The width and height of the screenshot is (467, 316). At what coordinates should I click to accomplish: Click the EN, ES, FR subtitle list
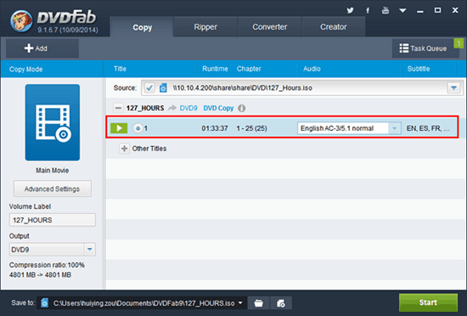click(428, 128)
